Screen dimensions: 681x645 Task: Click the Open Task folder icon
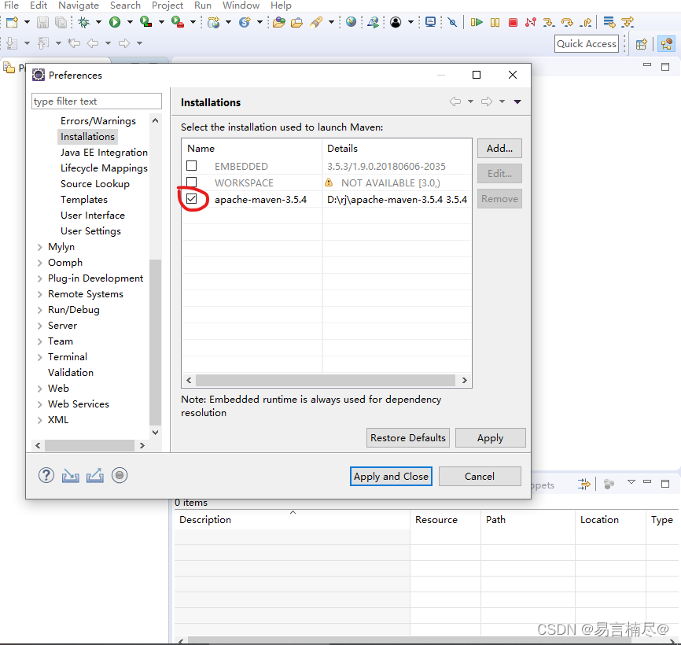pos(296,22)
